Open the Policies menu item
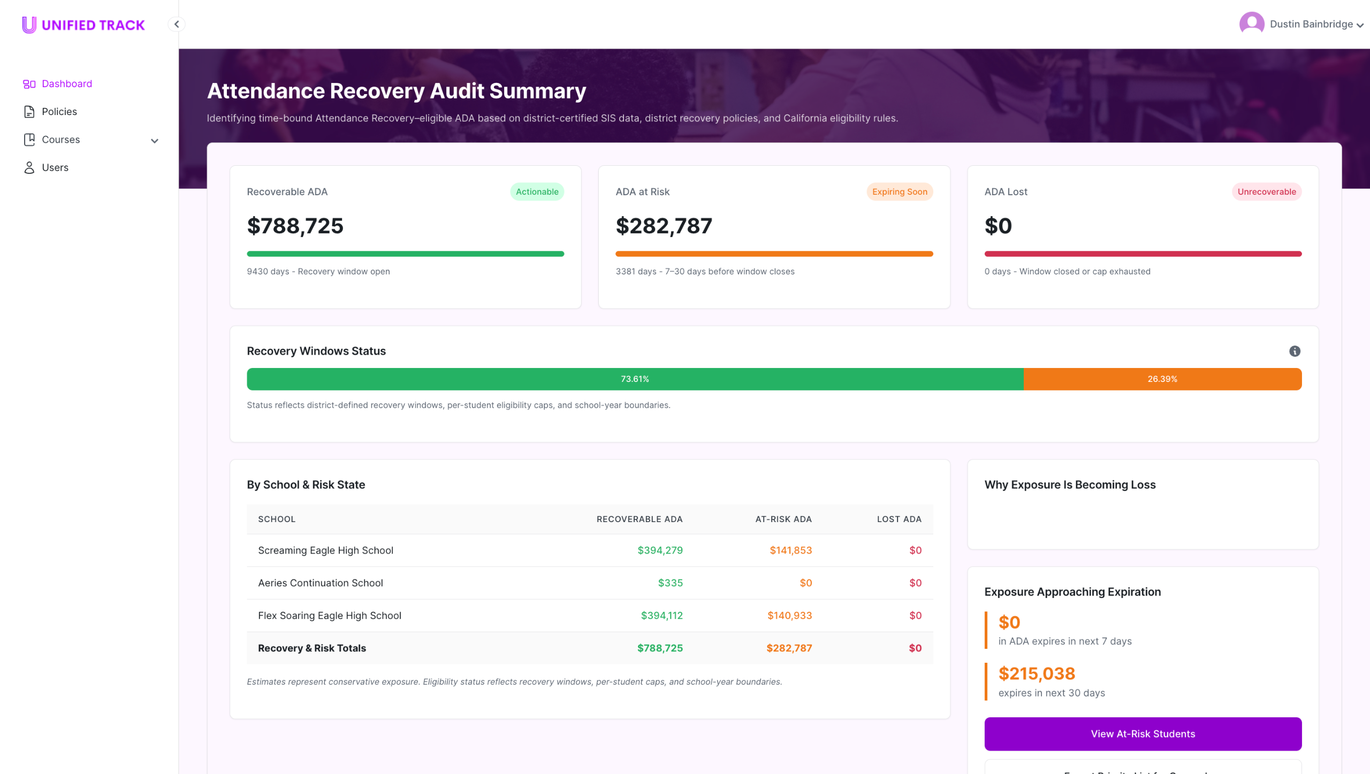Image resolution: width=1370 pixels, height=774 pixels. pos(59,112)
